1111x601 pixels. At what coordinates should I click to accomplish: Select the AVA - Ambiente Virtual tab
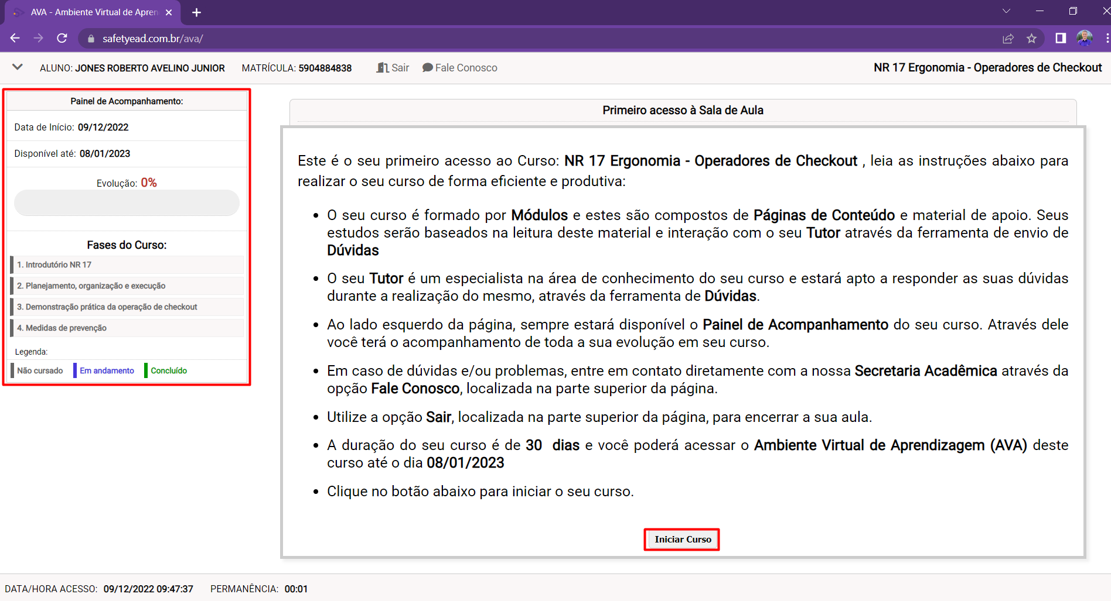coord(94,12)
